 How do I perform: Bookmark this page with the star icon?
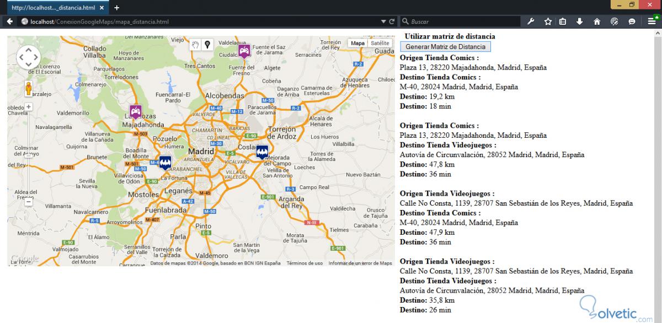548,21
